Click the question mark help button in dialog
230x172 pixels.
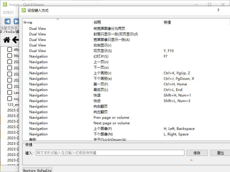(218, 10)
